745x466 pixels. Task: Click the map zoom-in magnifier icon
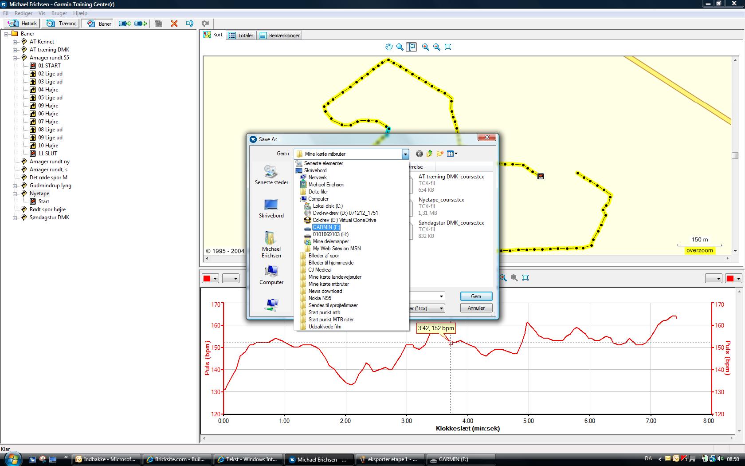pyautogui.click(x=426, y=47)
